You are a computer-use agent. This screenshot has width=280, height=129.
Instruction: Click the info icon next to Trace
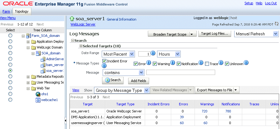[221, 63]
